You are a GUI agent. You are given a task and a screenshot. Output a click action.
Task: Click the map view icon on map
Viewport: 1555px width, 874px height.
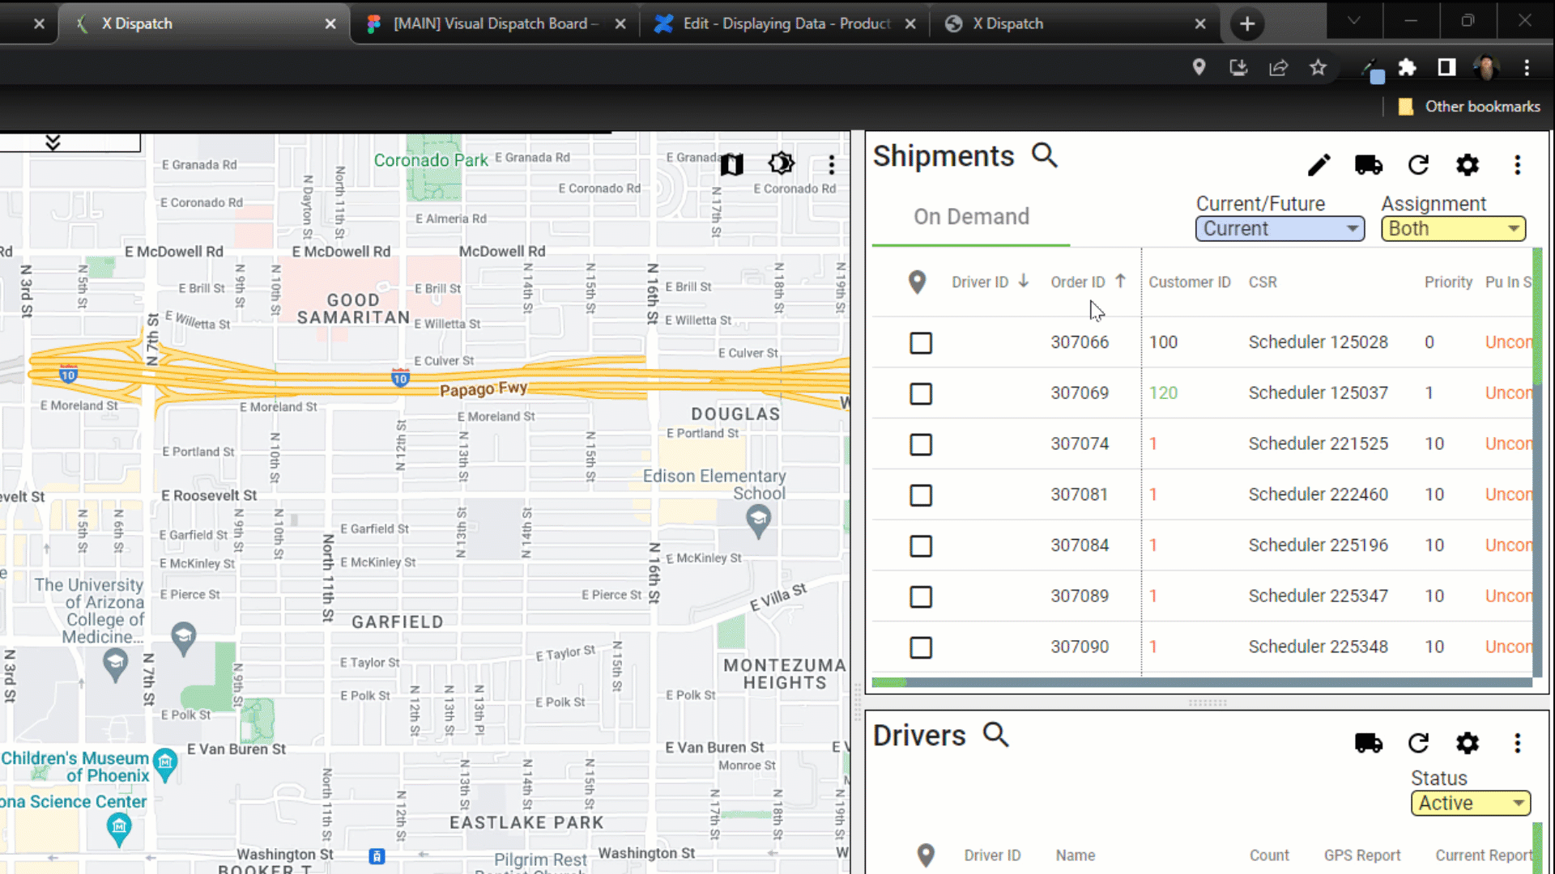point(731,164)
